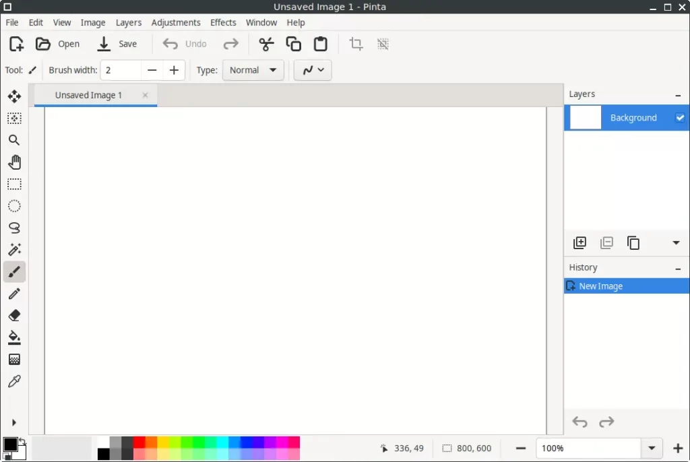This screenshot has width=690, height=462.
Task: Open the Layers panel more options arrow
Action: (677, 243)
